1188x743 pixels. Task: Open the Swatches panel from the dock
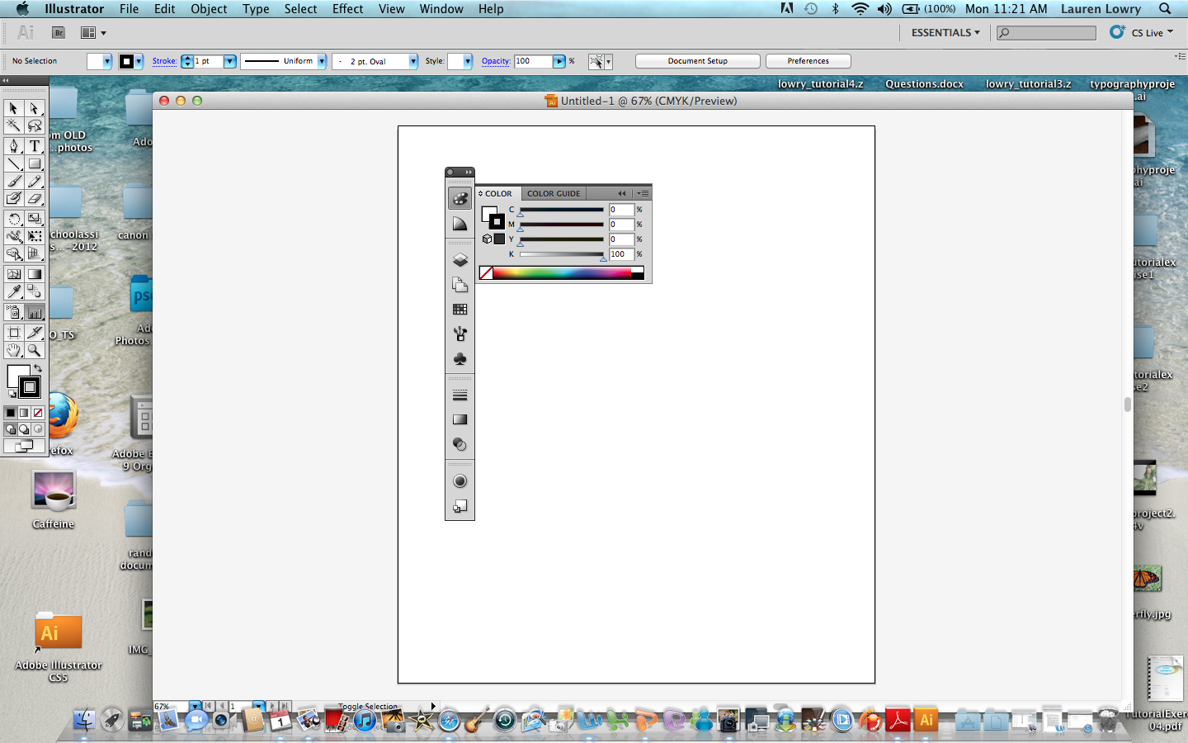tap(460, 310)
